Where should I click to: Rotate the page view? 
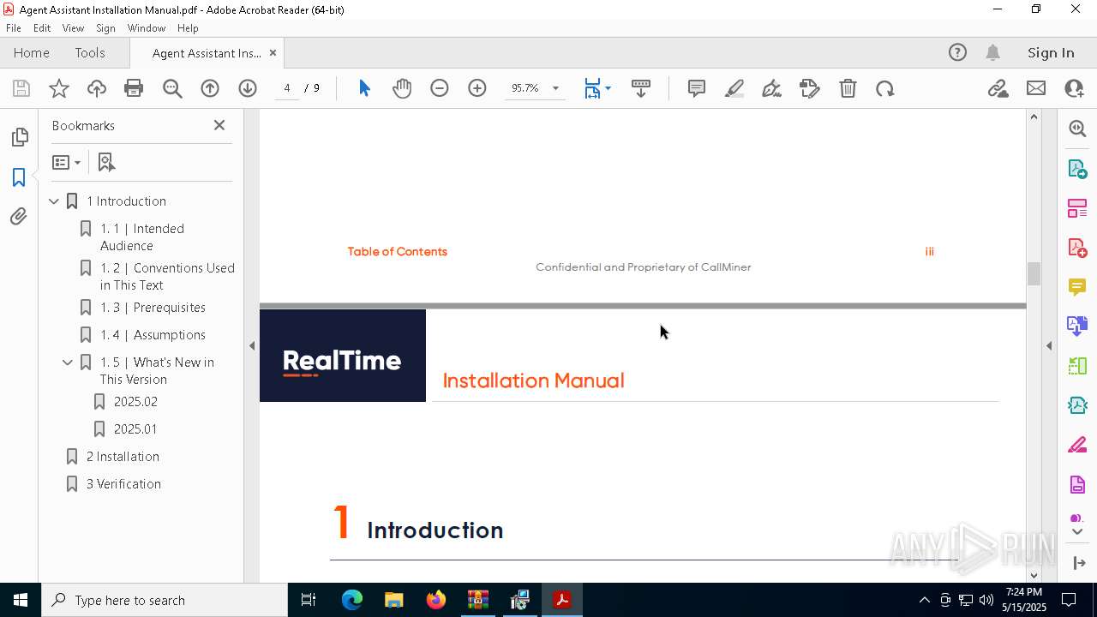tap(885, 88)
